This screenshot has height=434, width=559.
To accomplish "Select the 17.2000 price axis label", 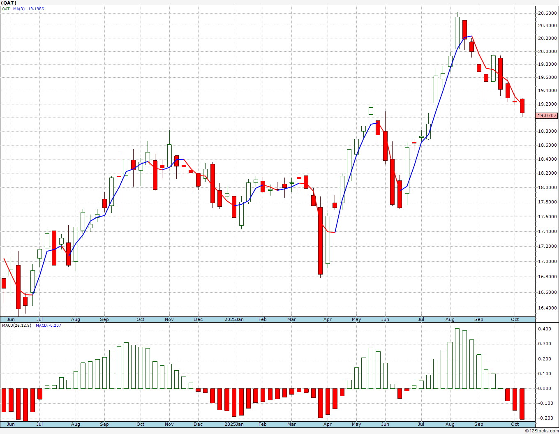I will click(x=547, y=247).
